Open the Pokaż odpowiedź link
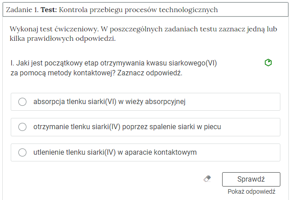Viewport: 292px width, 200px height. pos(251,191)
